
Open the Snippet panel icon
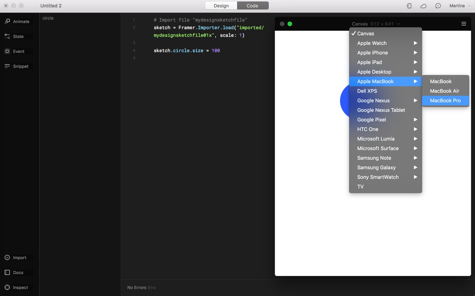click(7, 66)
